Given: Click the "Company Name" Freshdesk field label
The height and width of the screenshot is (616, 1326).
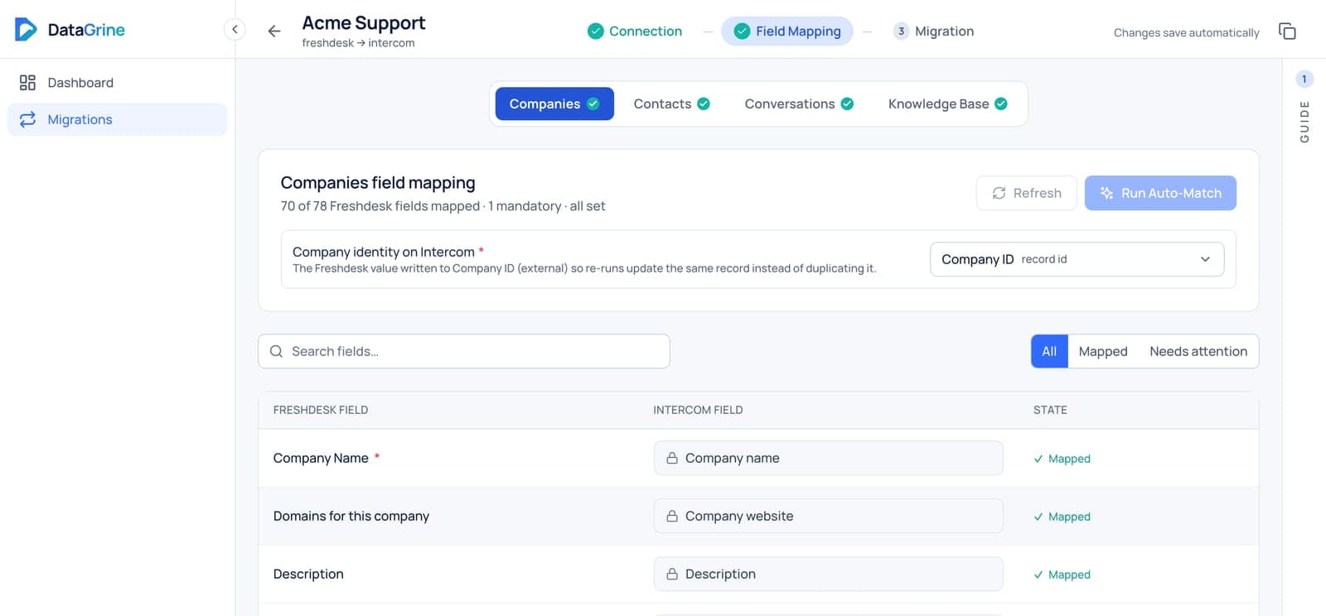Looking at the screenshot, I should (321, 458).
